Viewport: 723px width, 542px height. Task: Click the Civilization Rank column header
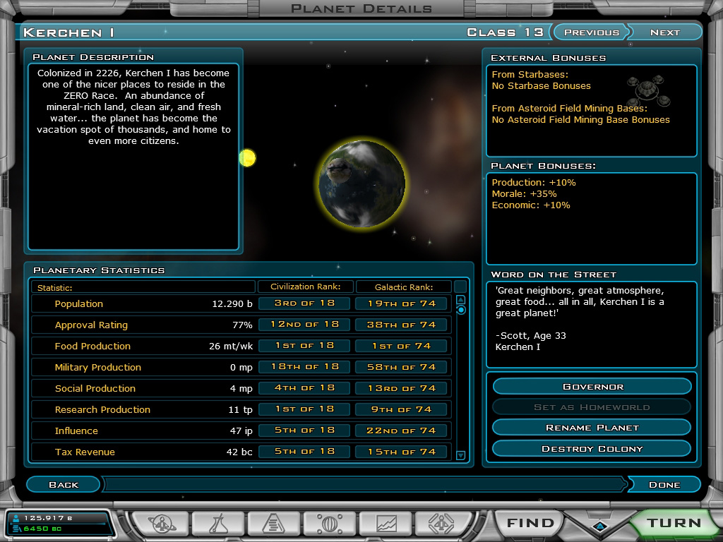click(305, 287)
